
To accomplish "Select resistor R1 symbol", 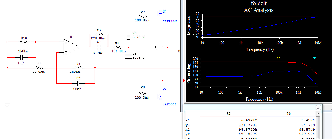I will pos(117,47).
